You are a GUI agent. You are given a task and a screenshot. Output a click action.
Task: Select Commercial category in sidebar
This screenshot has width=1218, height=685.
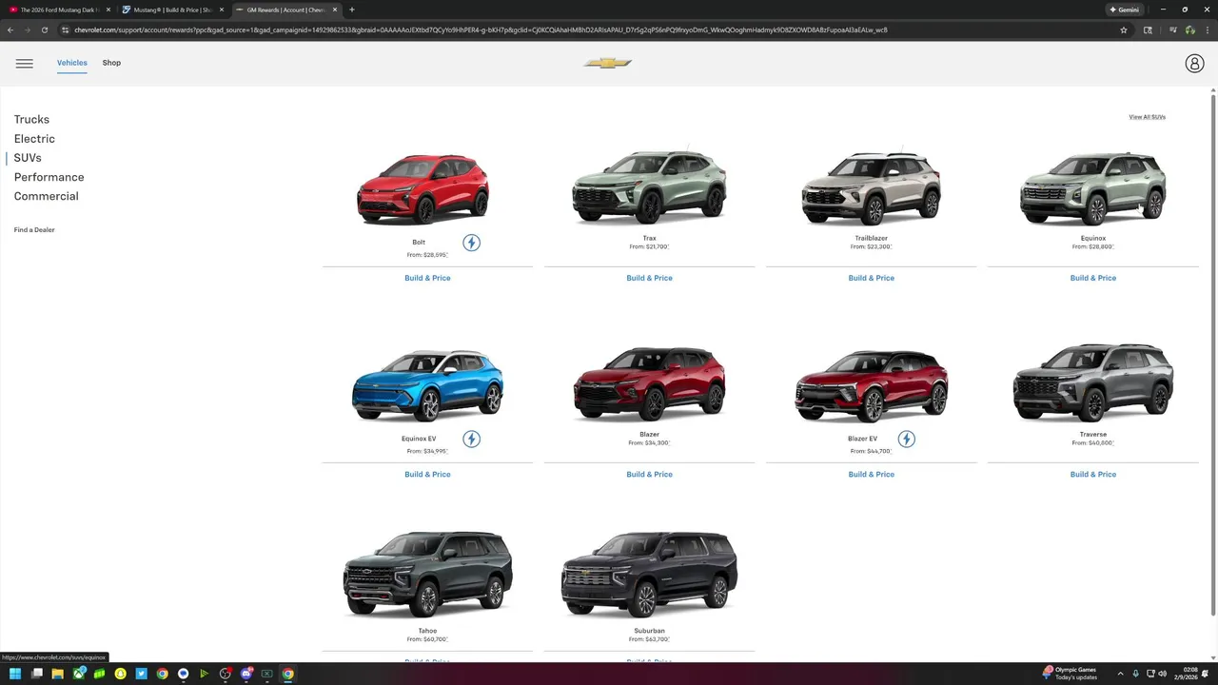pos(46,196)
